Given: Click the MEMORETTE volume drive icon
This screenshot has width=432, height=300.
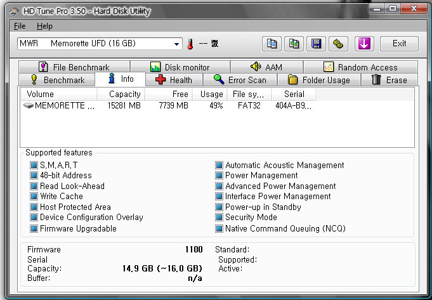Looking at the screenshot, I should pyautogui.click(x=29, y=105).
